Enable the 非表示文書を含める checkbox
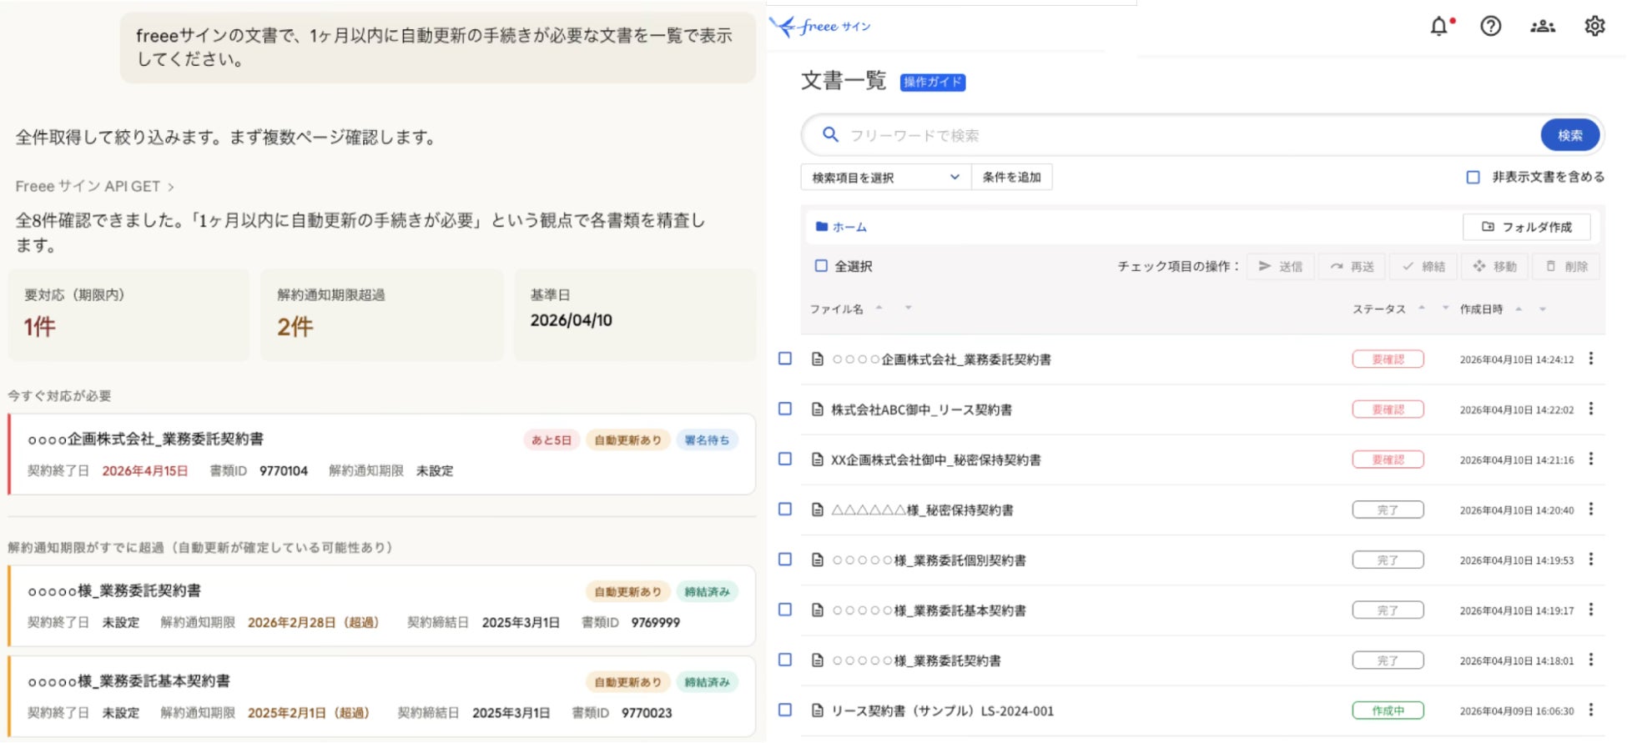The image size is (1627, 743). pyautogui.click(x=1473, y=178)
